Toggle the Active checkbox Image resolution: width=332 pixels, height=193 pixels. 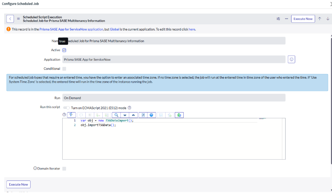tap(64, 50)
